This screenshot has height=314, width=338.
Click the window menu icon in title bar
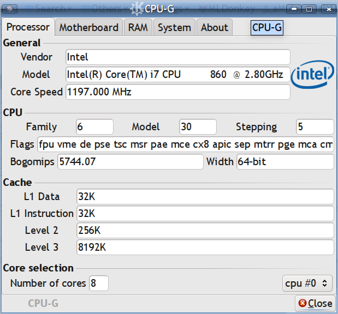coord(9,9)
